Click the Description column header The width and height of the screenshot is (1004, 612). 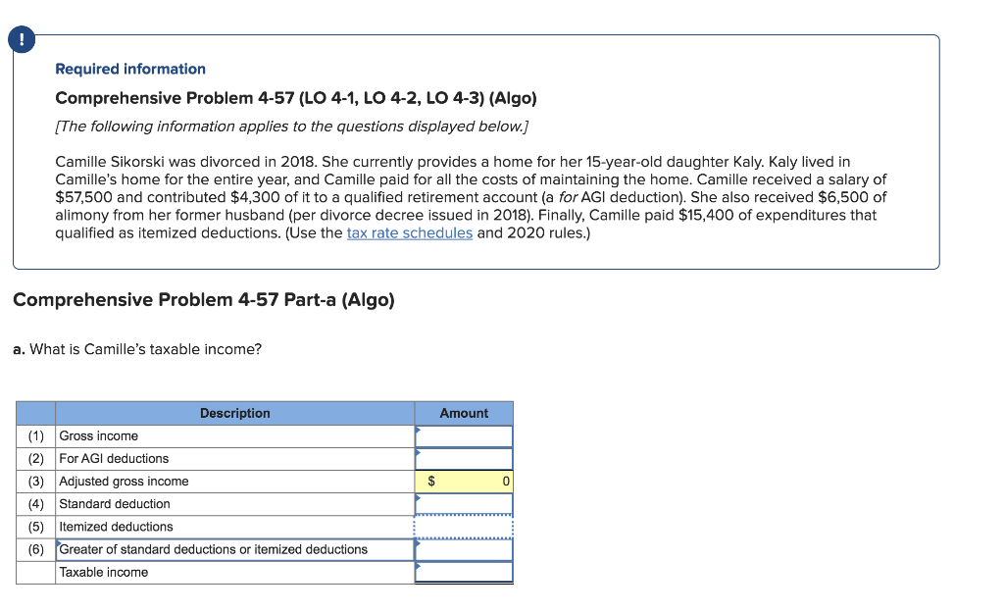pyautogui.click(x=234, y=413)
